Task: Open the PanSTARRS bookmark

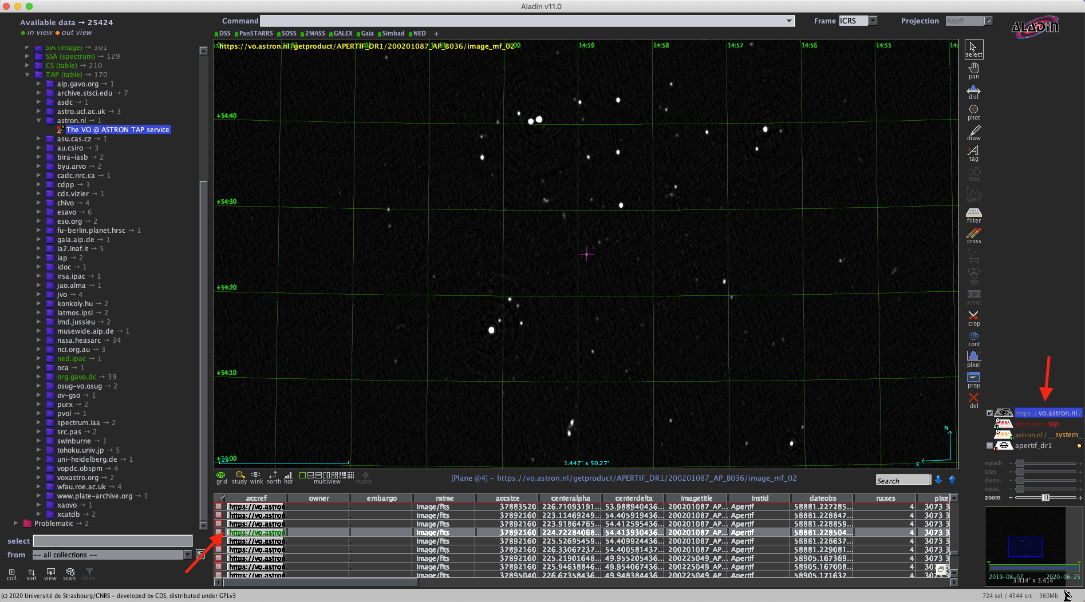Action: [x=254, y=34]
